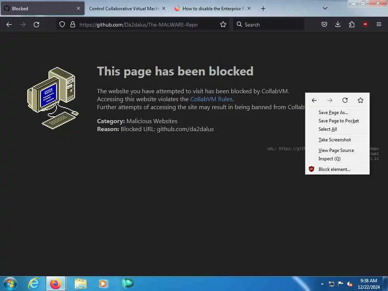Show hidden tray icons arrow

(x=322, y=284)
